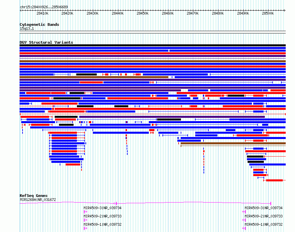
Task: Click the right MIR4509-2|NR_039733 label
Action: tap(264, 216)
